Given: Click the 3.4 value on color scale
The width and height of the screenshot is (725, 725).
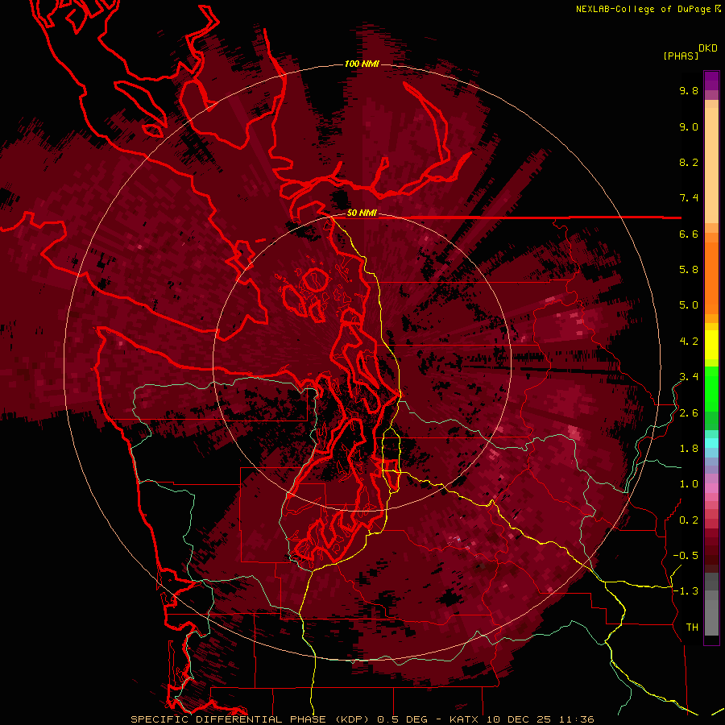Looking at the screenshot, I should 689,377.
